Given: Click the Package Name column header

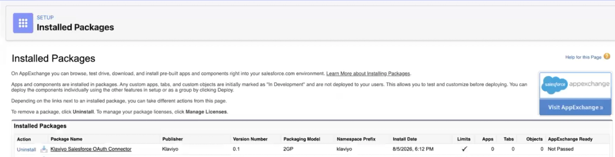Looking at the screenshot, I should (66, 139).
